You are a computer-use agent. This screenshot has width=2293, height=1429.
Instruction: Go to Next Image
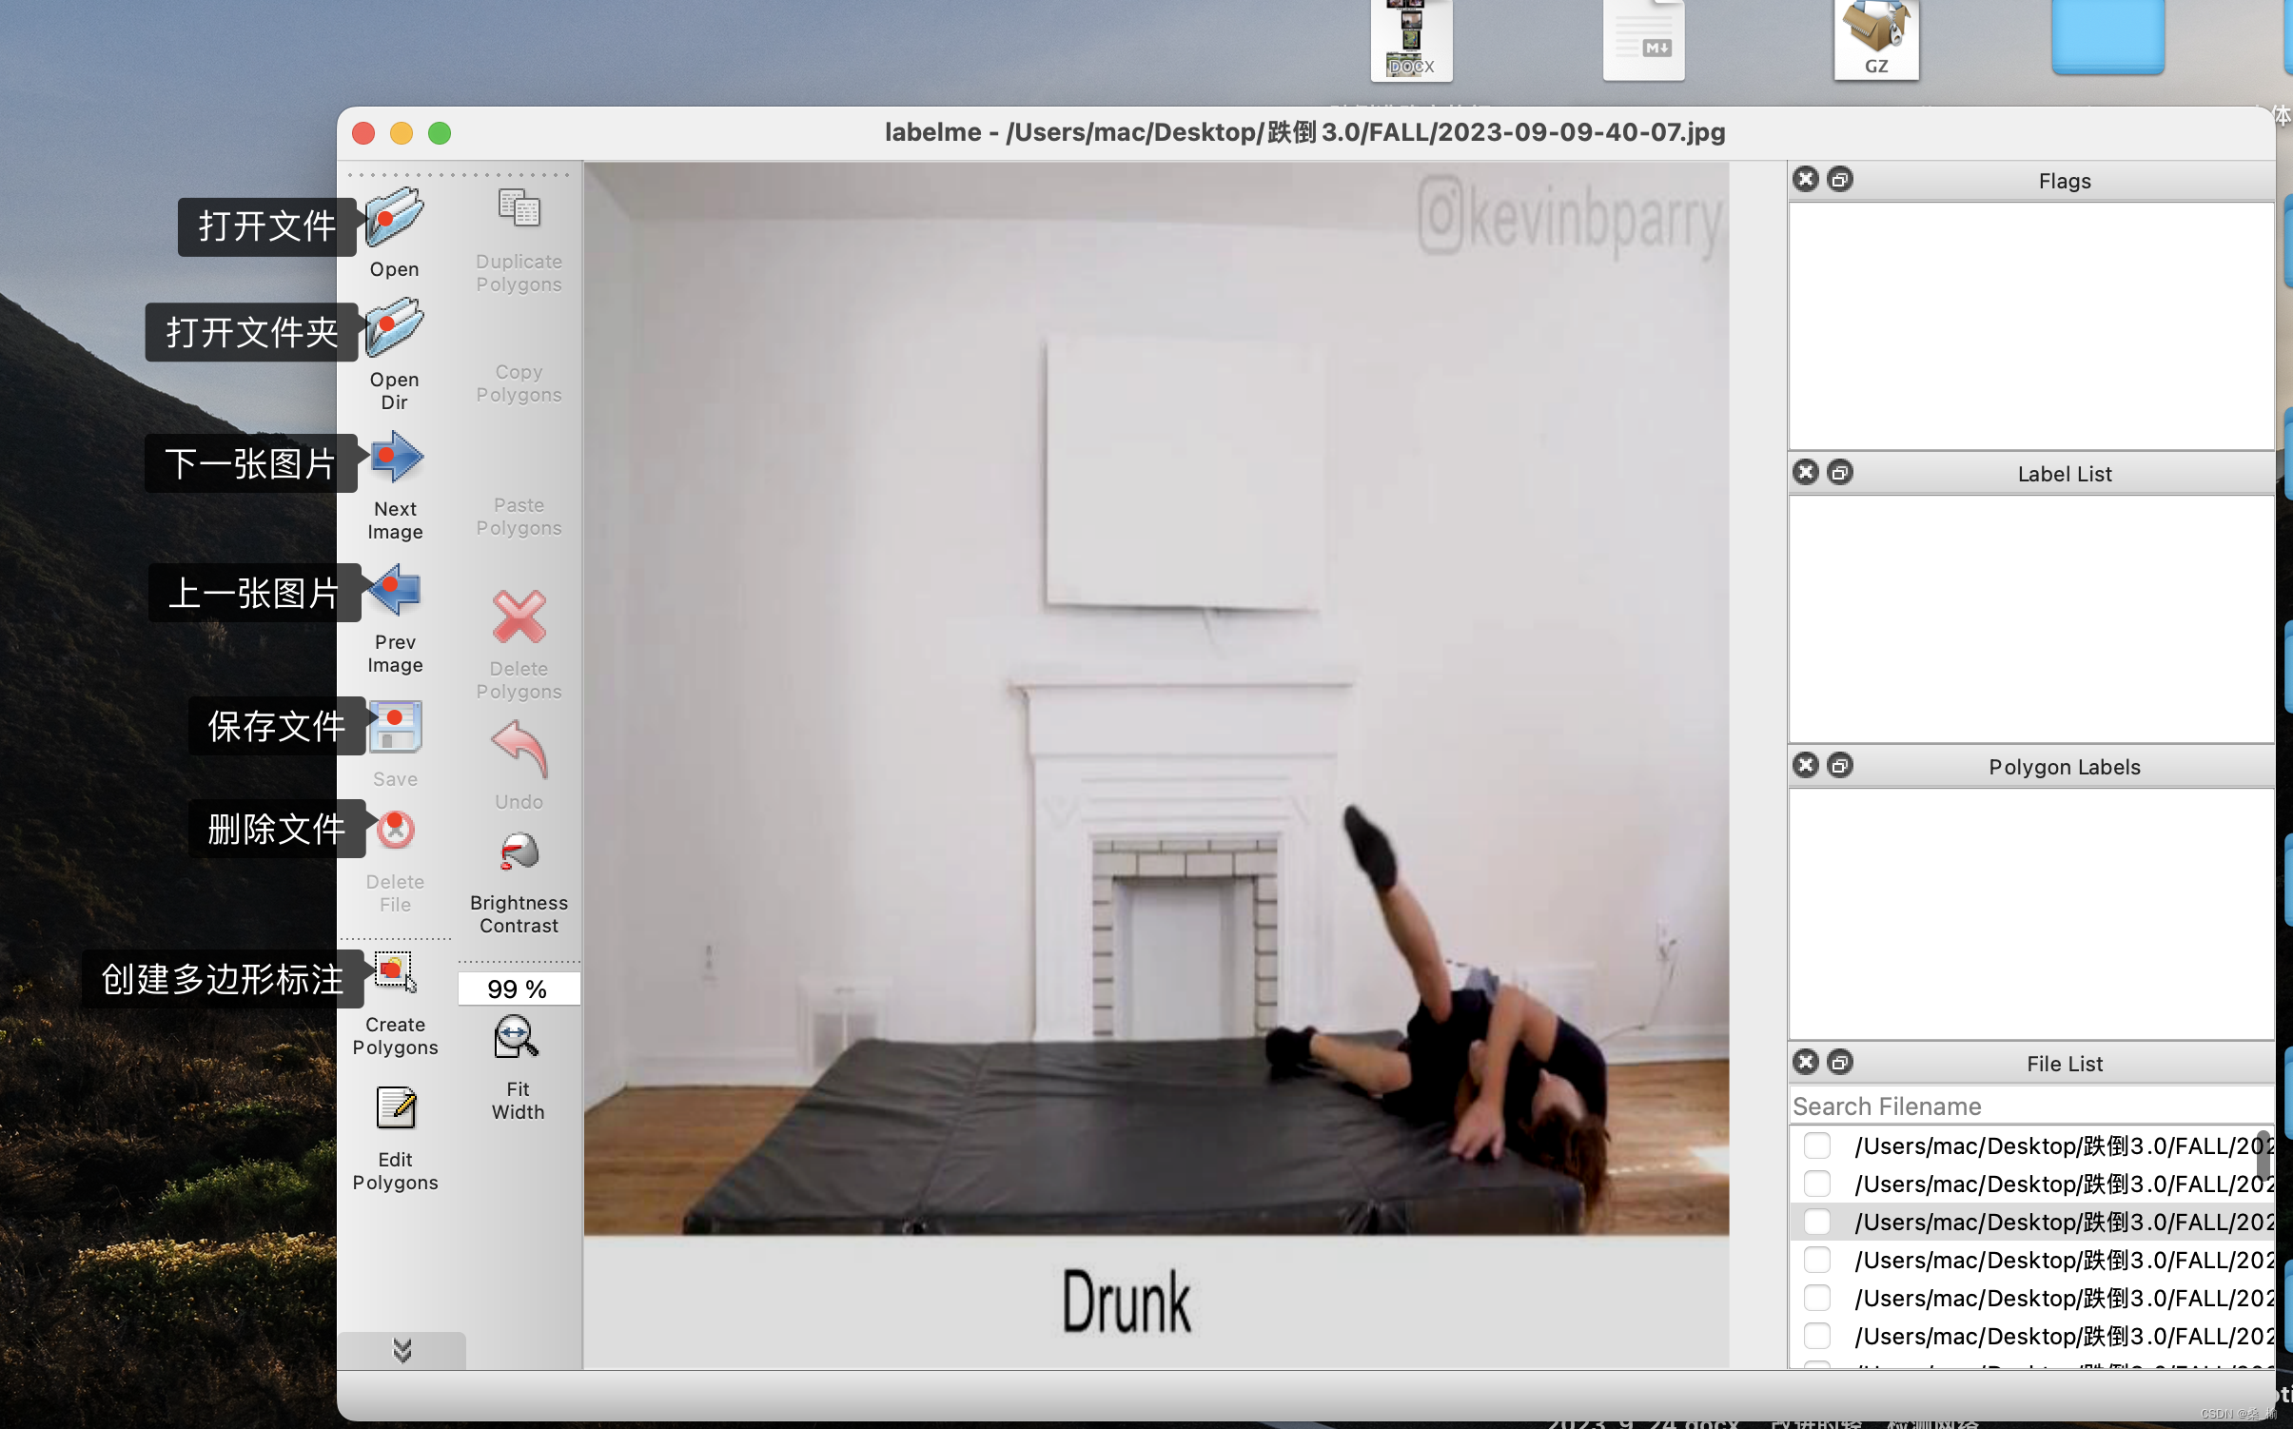(x=396, y=458)
